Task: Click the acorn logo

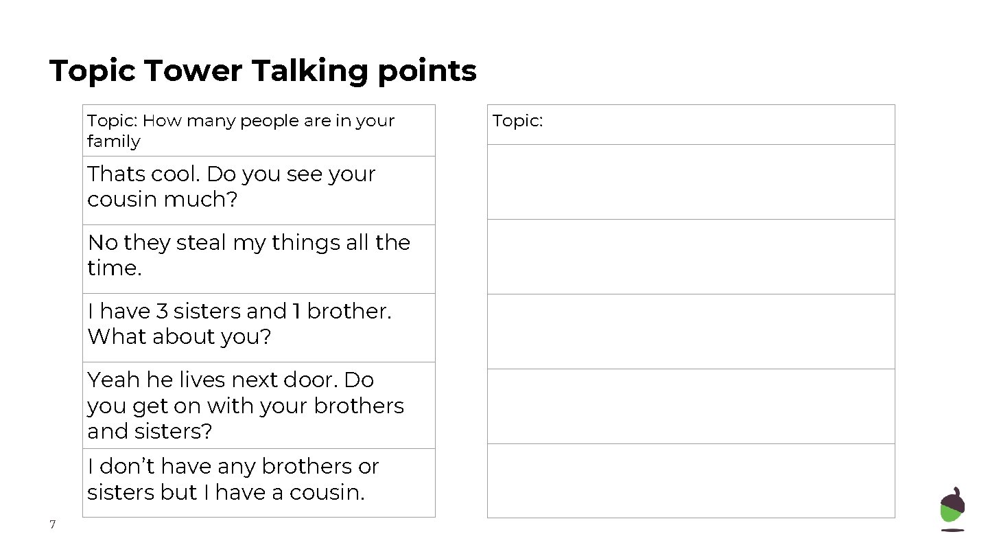Action: 952,509
